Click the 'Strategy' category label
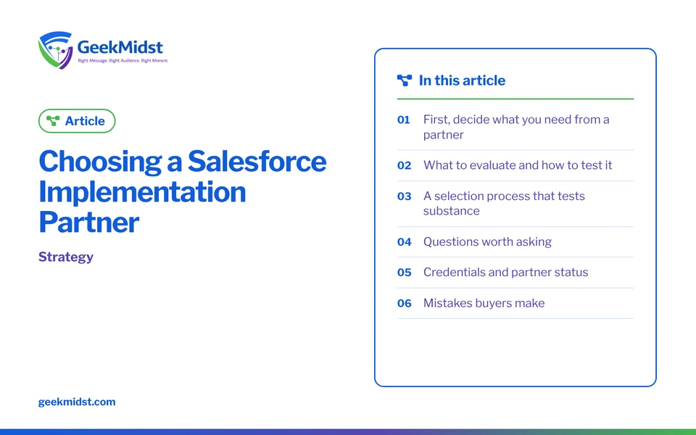This screenshot has height=435, width=696. (x=66, y=257)
